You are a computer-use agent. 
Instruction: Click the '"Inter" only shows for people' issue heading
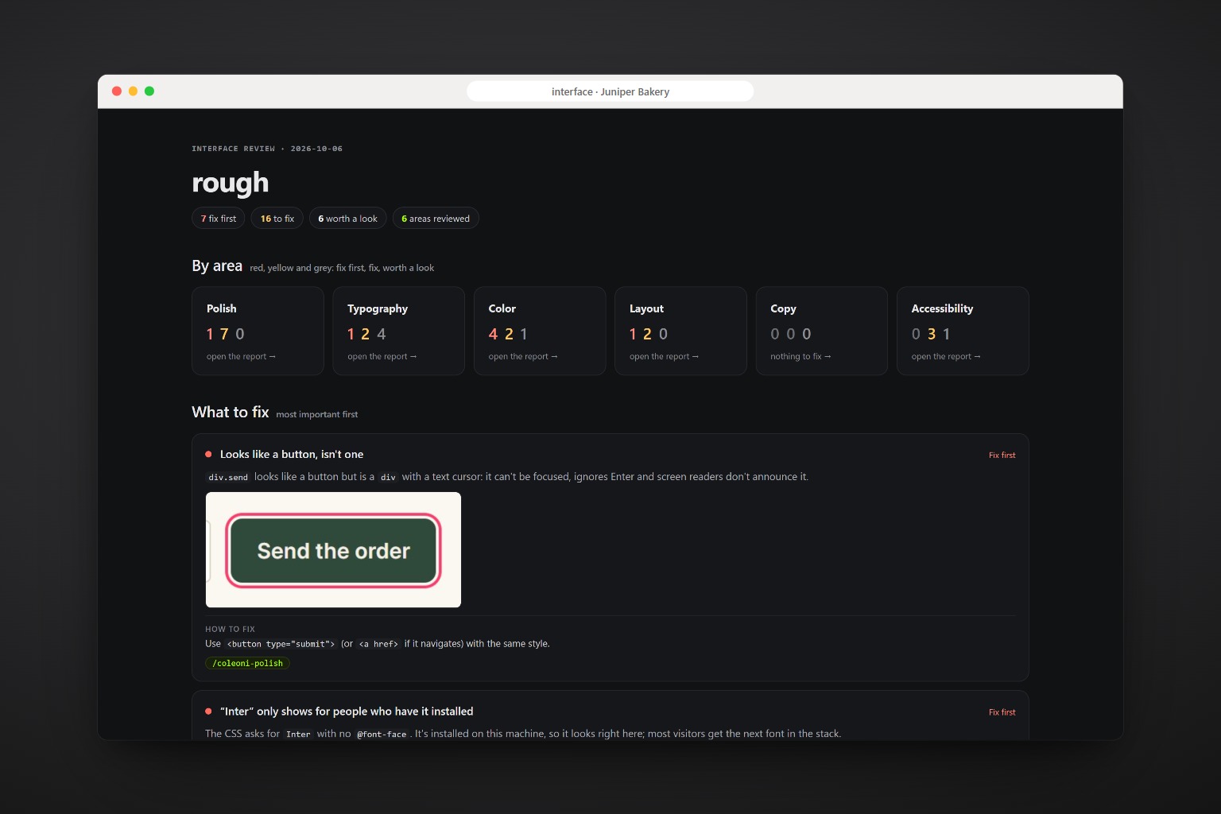347,711
